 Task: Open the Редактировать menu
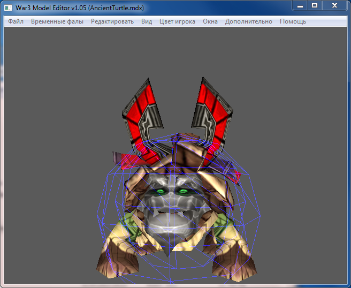[112, 21]
